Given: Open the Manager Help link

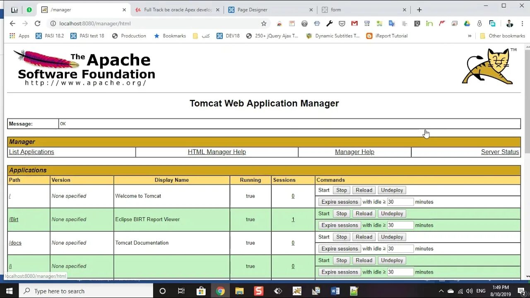Looking at the screenshot, I should point(354,152).
